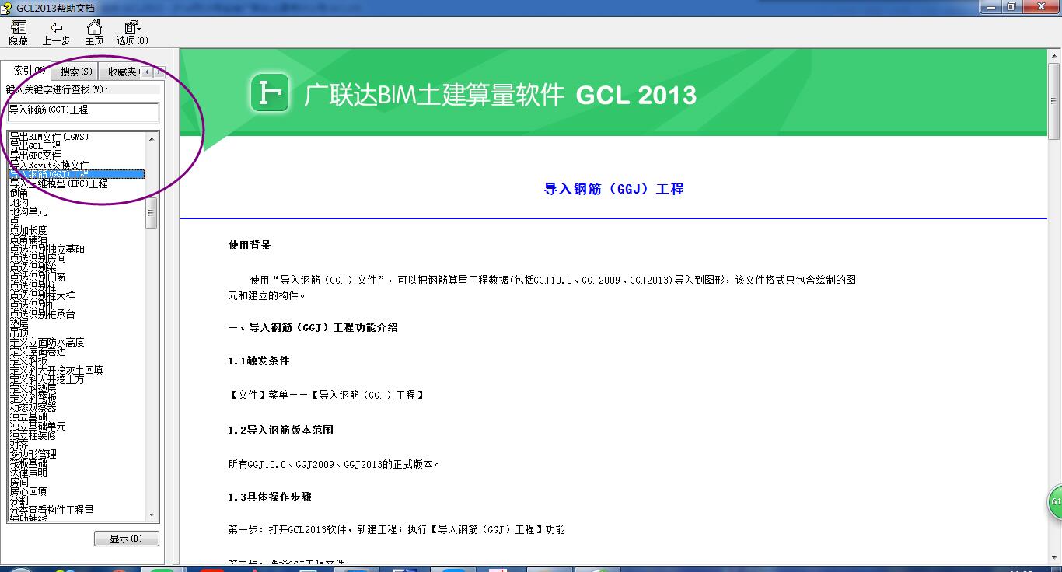Select index entry 导出GFC文件

coord(35,155)
